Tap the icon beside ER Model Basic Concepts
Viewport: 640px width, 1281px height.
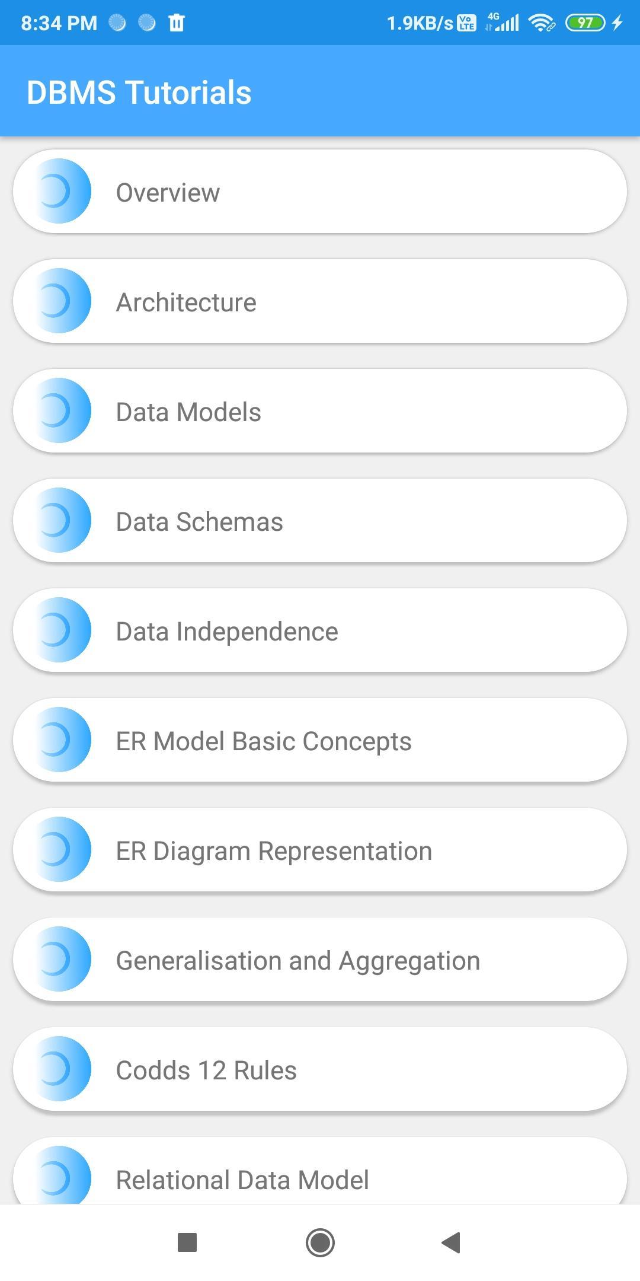(x=60, y=740)
